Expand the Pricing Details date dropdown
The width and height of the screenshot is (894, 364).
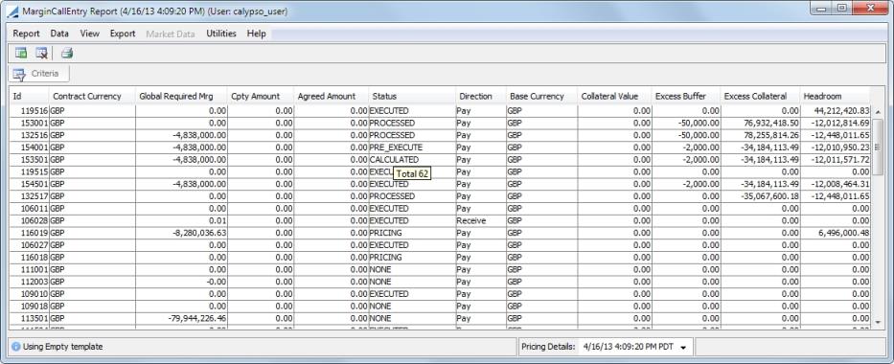coord(683,347)
